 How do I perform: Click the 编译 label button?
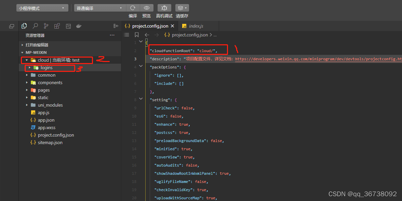[x=133, y=16]
